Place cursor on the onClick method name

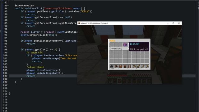click(x=37, y=8)
